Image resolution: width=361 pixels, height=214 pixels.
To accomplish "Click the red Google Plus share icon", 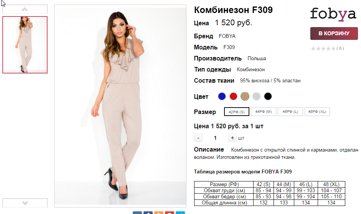I will 170,213.
